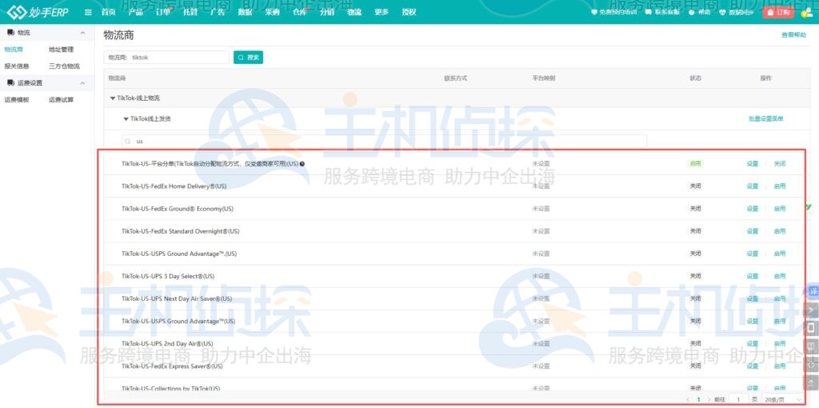The height and width of the screenshot is (408, 819).
Task: Click the 物流商 search input with tiktok
Action: click(x=166, y=58)
